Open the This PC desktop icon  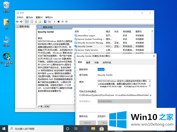click(x=6, y=41)
